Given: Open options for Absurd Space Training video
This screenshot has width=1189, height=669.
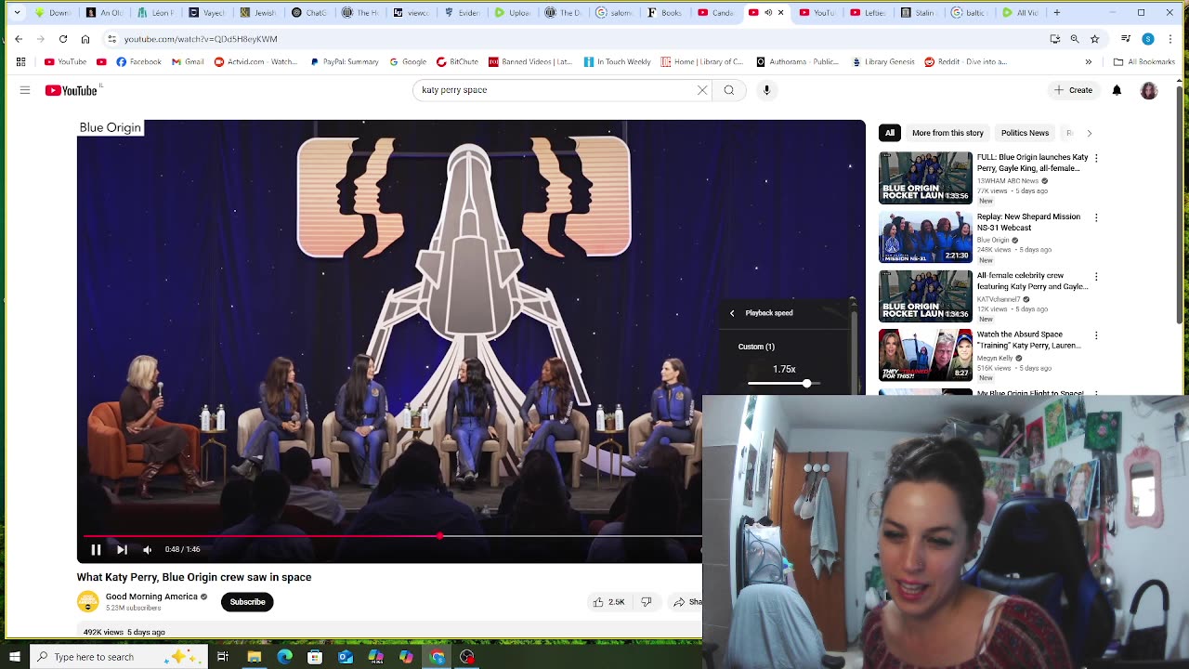Looking at the screenshot, I should tap(1096, 335).
